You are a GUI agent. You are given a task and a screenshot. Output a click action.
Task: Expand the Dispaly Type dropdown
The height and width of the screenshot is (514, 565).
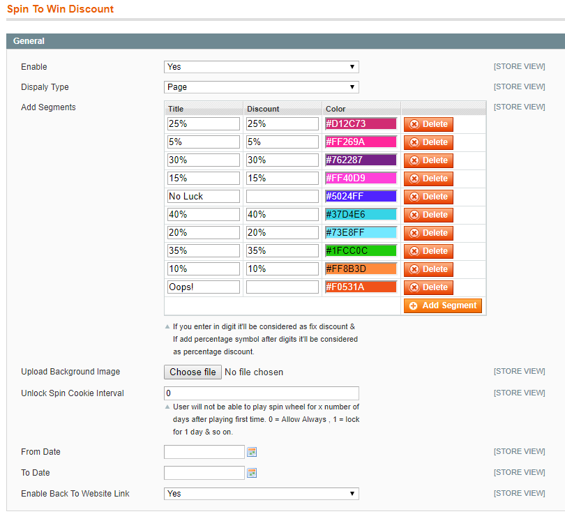pyautogui.click(x=261, y=87)
